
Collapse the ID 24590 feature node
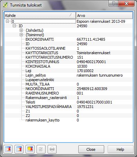click(x=14, y=26)
